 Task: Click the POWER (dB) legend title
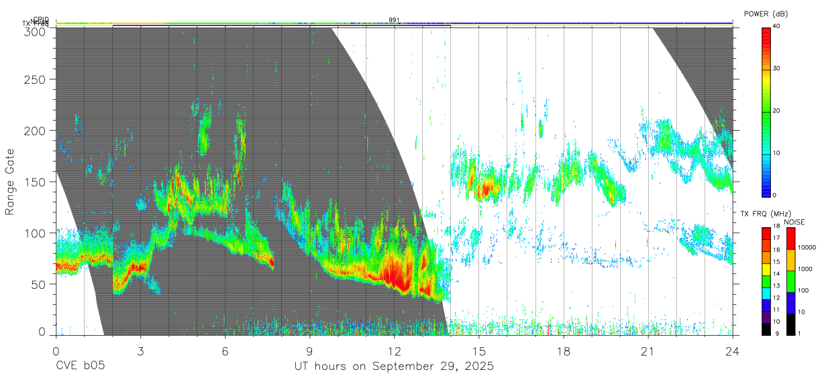[x=766, y=14]
